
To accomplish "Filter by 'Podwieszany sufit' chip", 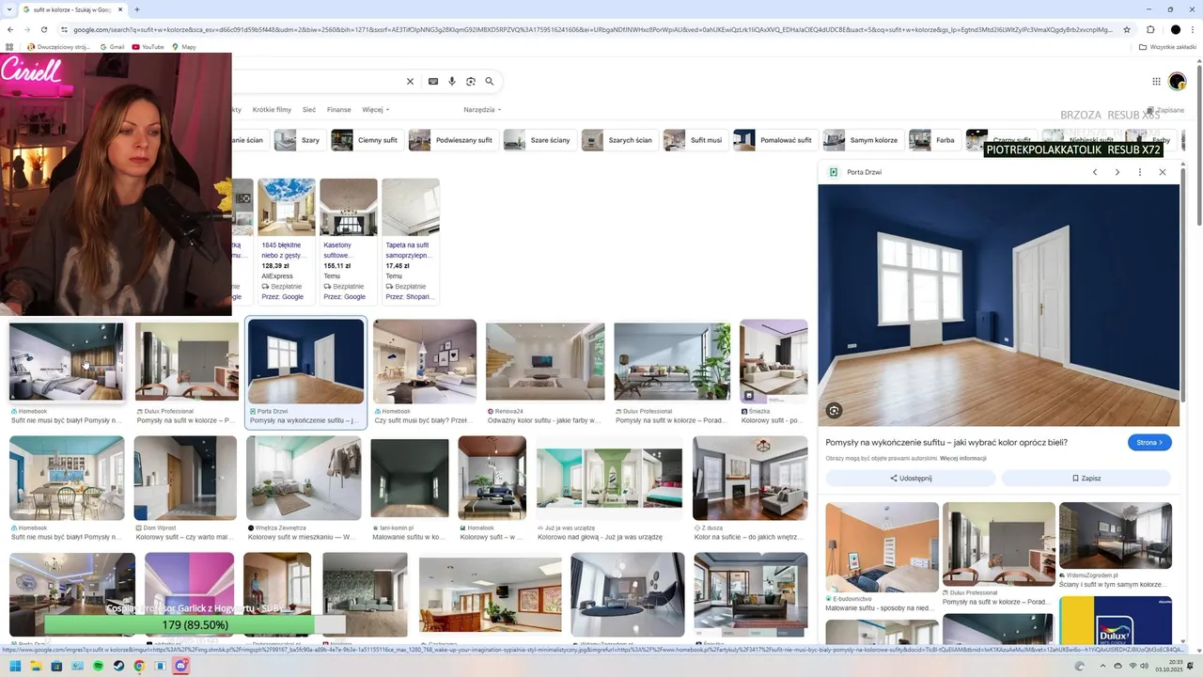I will (x=452, y=140).
